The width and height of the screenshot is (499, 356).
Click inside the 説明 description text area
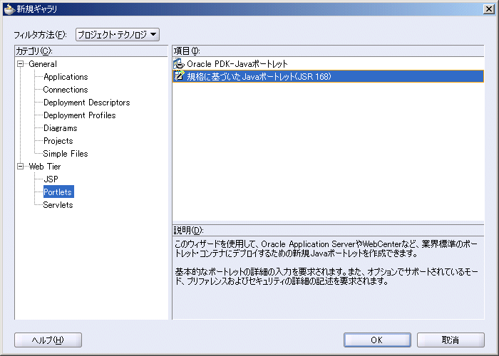point(328,278)
